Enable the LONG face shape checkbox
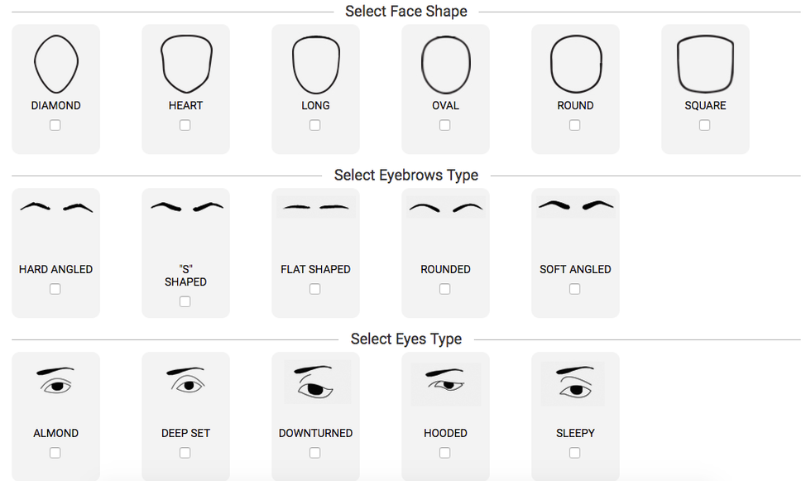 [315, 125]
